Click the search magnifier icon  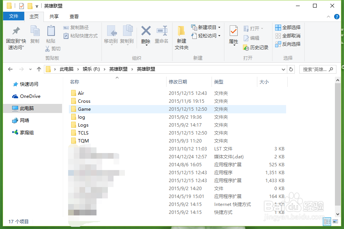331,70
